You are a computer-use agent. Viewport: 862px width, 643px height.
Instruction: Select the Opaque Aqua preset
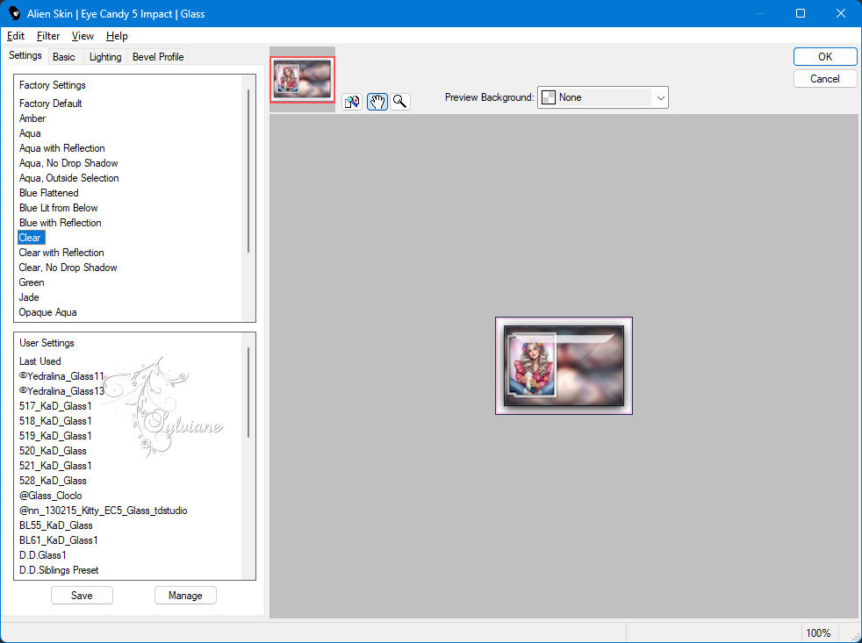click(x=47, y=312)
